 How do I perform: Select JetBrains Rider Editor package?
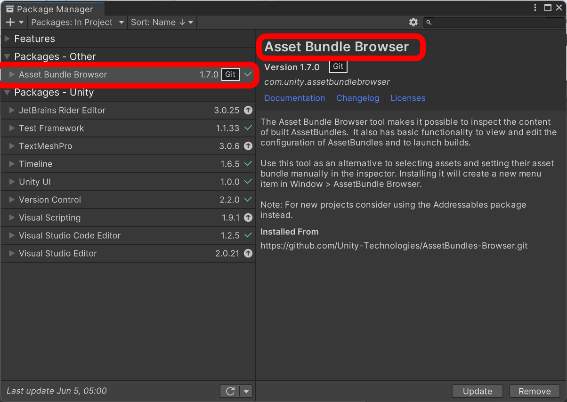(x=128, y=110)
